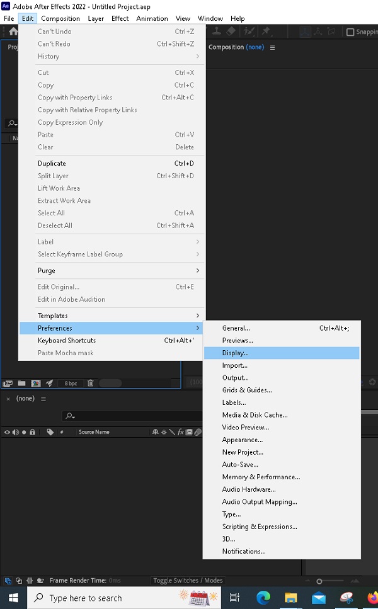Select the view axis mode icon

tap(331, 32)
